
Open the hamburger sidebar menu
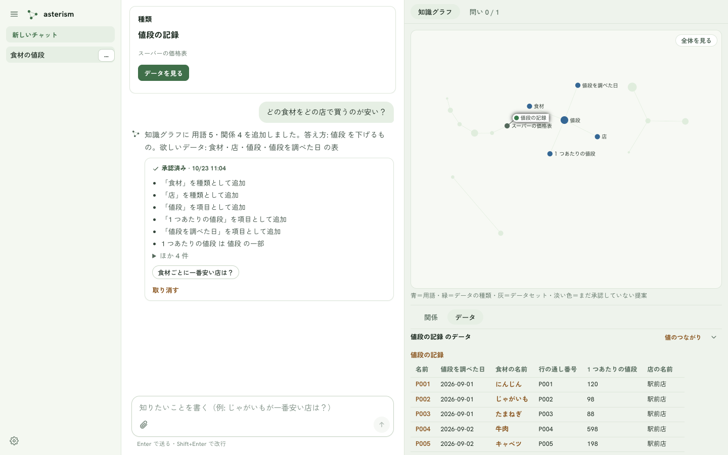14,14
